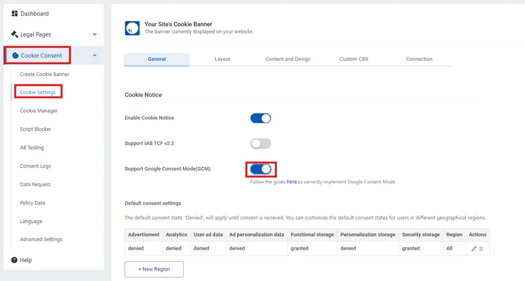Click 'Support Google Consent Mode(GCM)' label

167,169
